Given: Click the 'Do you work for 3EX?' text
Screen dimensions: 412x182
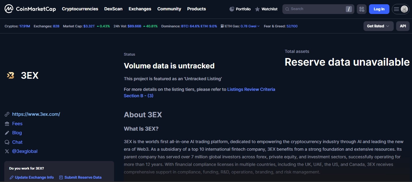Looking at the screenshot, I should [27, 168].
